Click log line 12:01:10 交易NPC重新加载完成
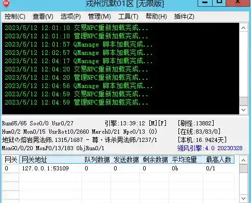 click(x=76, y=28)
